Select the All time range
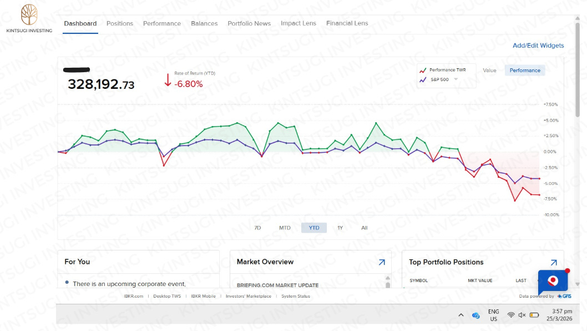The width and height of the screenshot is (587, 331). click(x=365, y=228)
